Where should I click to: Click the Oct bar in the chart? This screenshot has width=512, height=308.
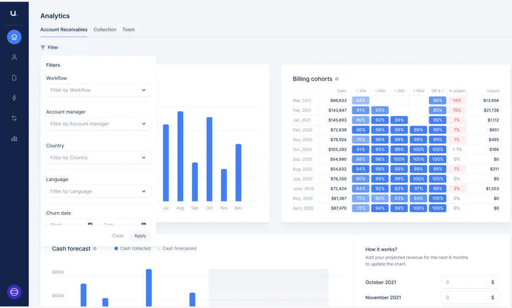pyautogui.click(x=209, y=159)
